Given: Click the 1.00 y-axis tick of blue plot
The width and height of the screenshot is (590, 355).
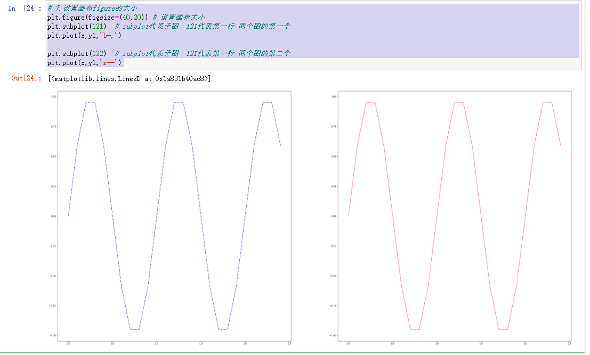Looking at the screenshot, I should (x=53, y=97).
